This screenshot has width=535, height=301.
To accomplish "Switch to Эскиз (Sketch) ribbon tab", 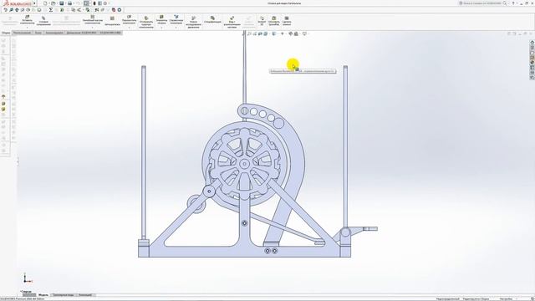I will pyautogui.click(x=38, y=33).
